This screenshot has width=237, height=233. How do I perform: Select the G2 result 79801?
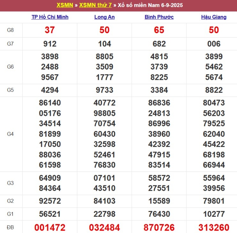(214, 201)
